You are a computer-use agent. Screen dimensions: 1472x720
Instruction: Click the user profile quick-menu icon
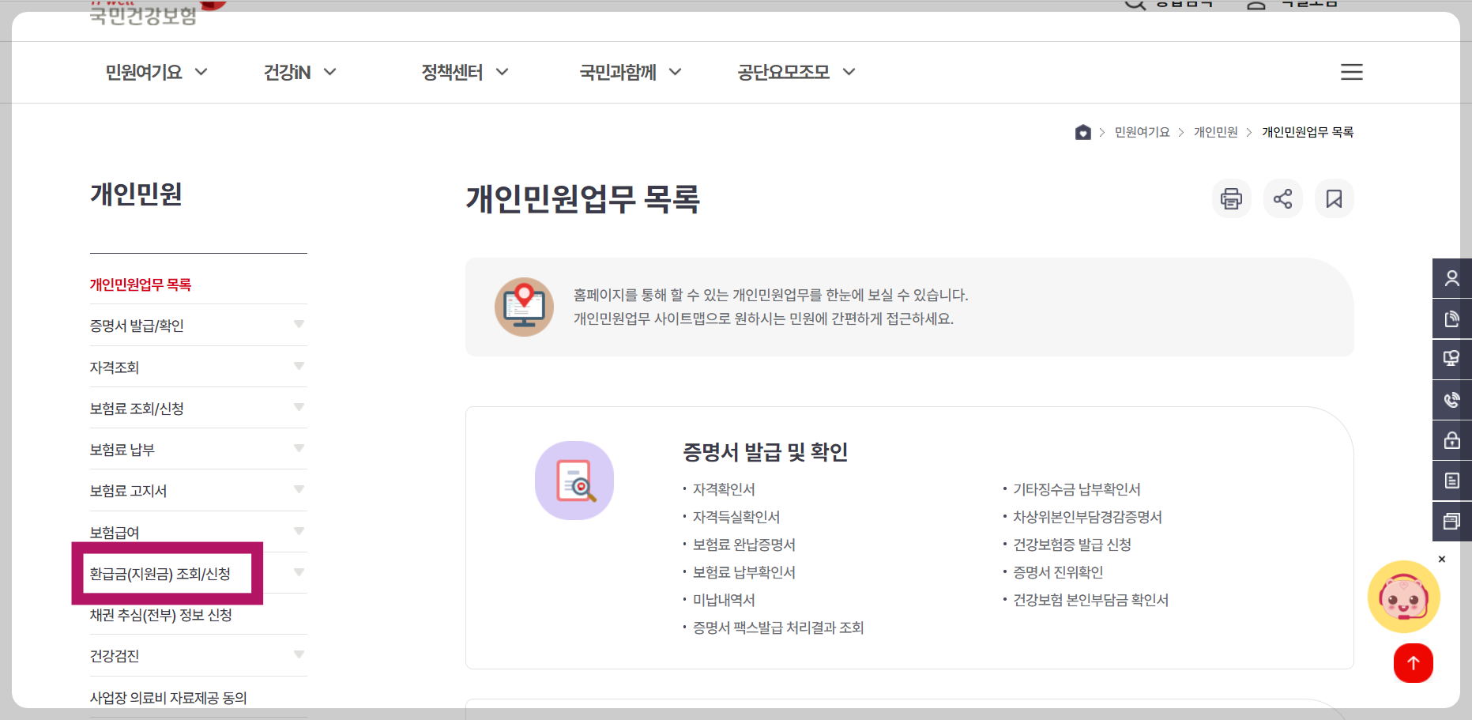pos(1452,278)
